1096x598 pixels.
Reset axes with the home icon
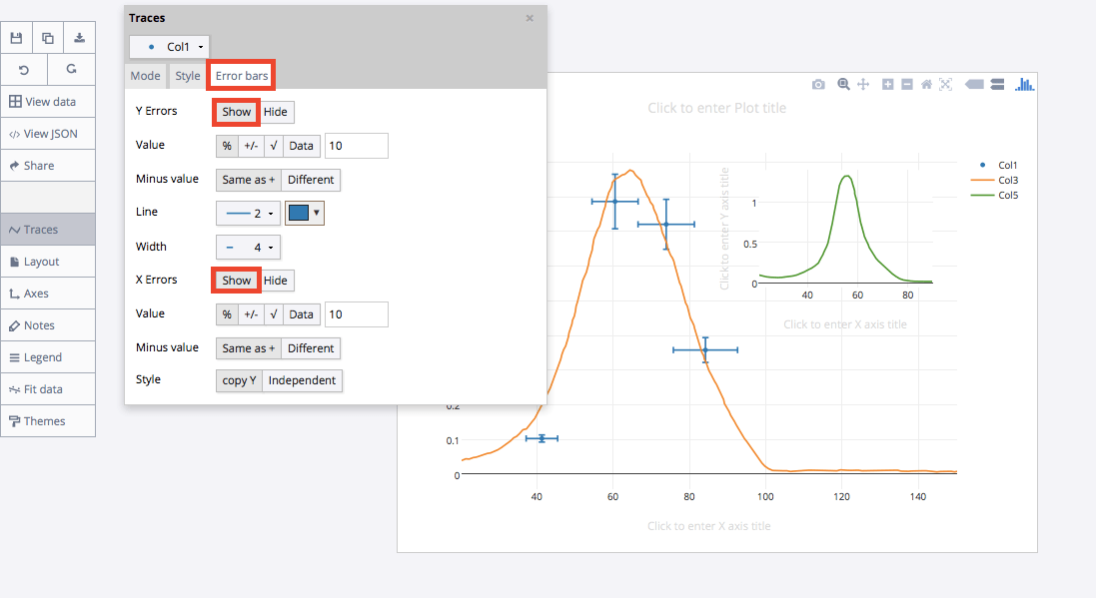click(x=926, y=85)
